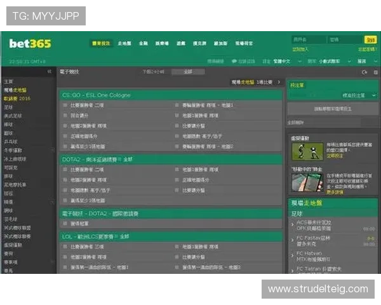The height and width of the screenshot is (305, 381).
Task: Click the password input field
Action: pyautogui.click(x=345, y=39)
